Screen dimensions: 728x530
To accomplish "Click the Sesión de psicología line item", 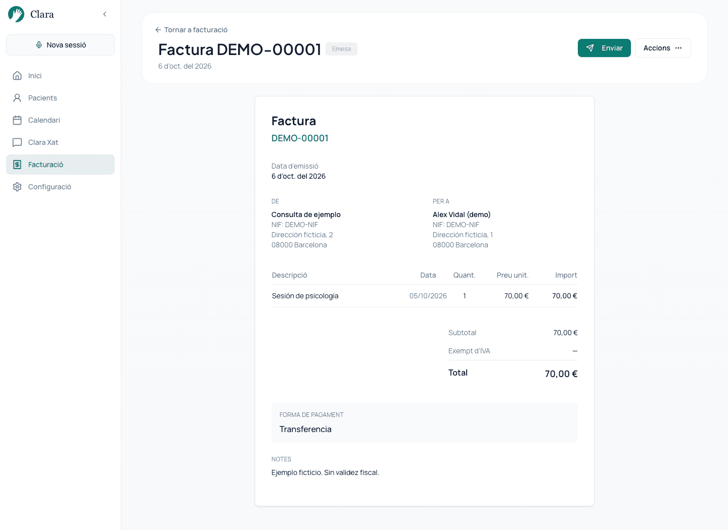I will point(305,296).
